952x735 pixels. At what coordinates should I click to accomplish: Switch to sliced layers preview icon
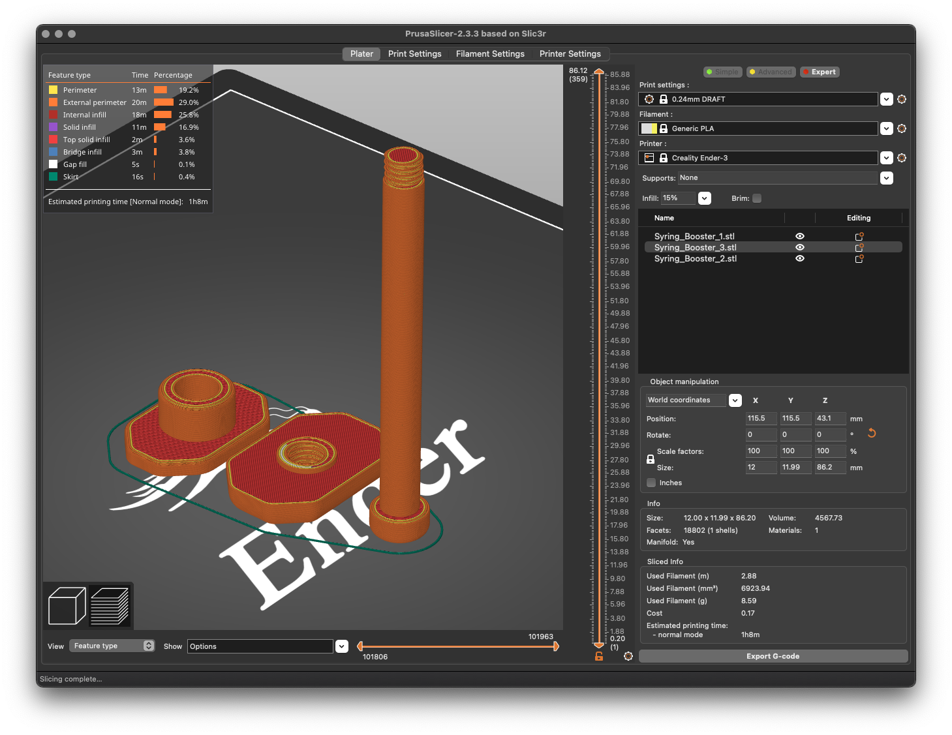point(110,605)
